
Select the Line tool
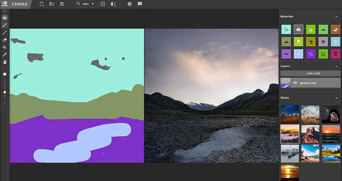tap(5, 33)
